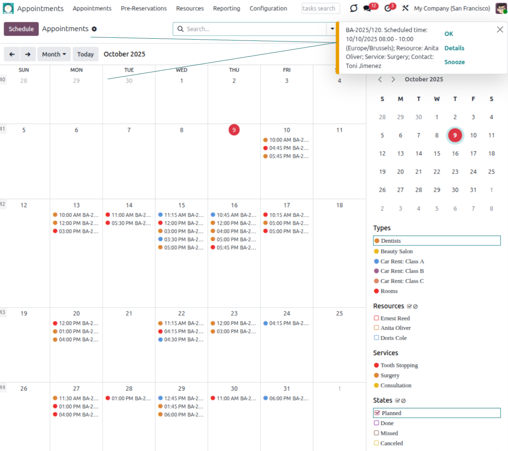Click clear-all icon next to States
Screen dimensions: 508x451
(x=403, y=401)
